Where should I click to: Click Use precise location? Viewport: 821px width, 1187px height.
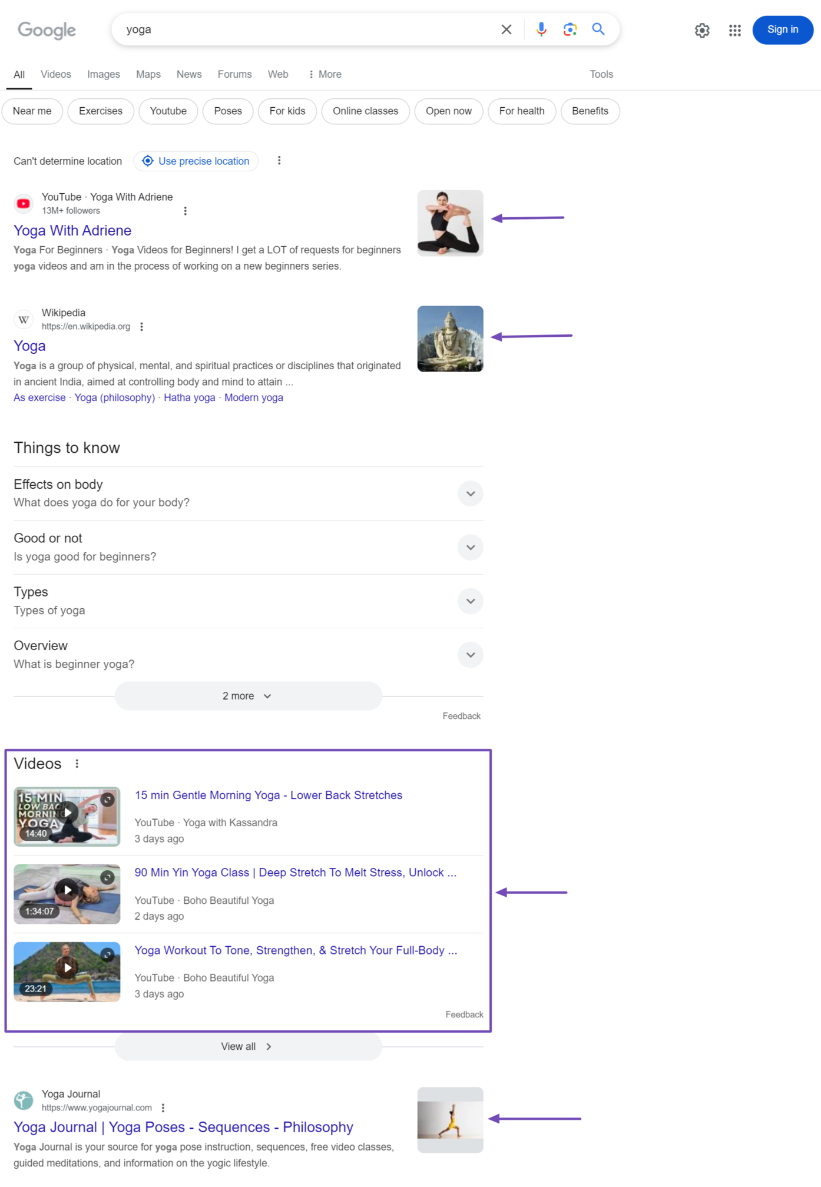pyautogui.click(x=196, y=161)
